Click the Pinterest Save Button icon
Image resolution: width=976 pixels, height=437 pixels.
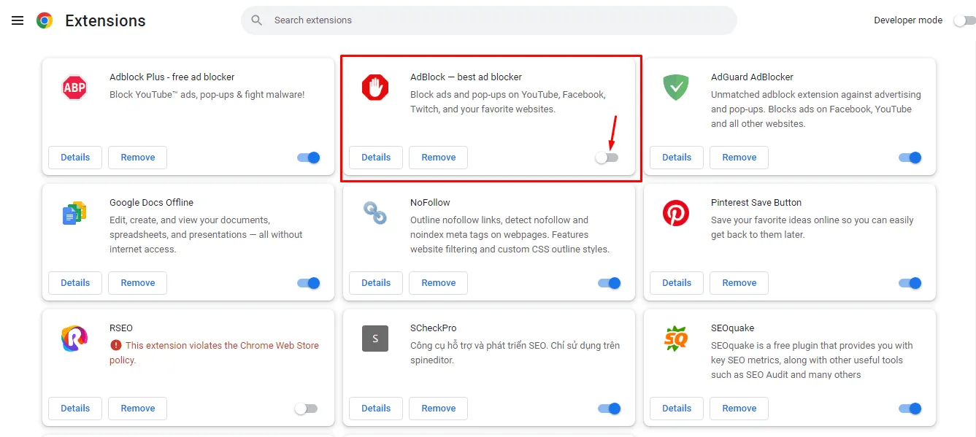pyautogui.click(x=675, y=213)
